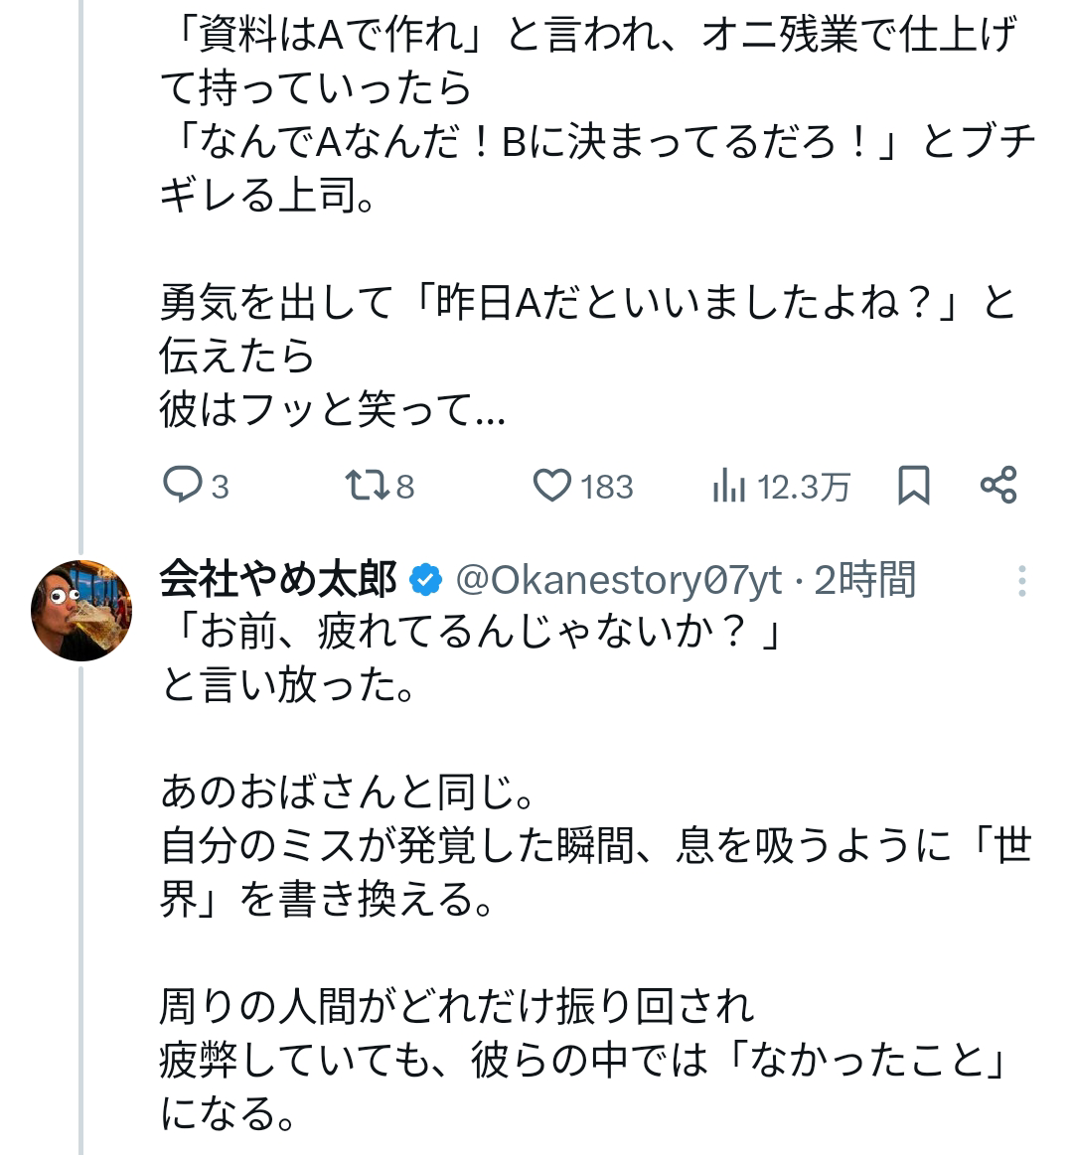Tap the 12.3万 view count
The image size is (1072, 1155).
pos(803,488)
